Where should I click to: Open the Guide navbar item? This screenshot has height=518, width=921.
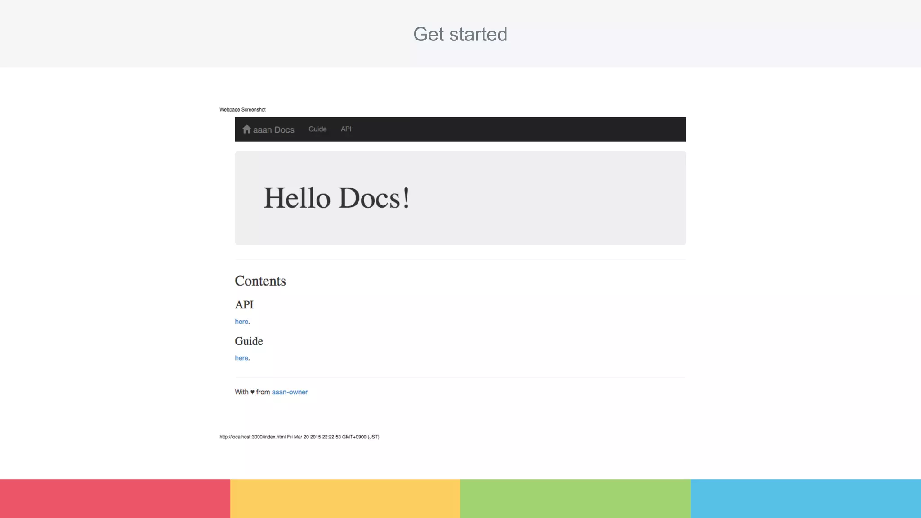317,129
